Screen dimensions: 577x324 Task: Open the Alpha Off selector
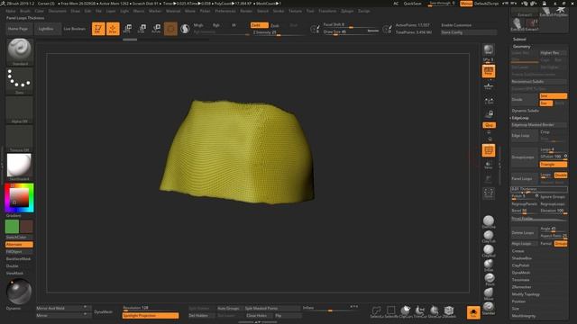[x=20, y=110]
